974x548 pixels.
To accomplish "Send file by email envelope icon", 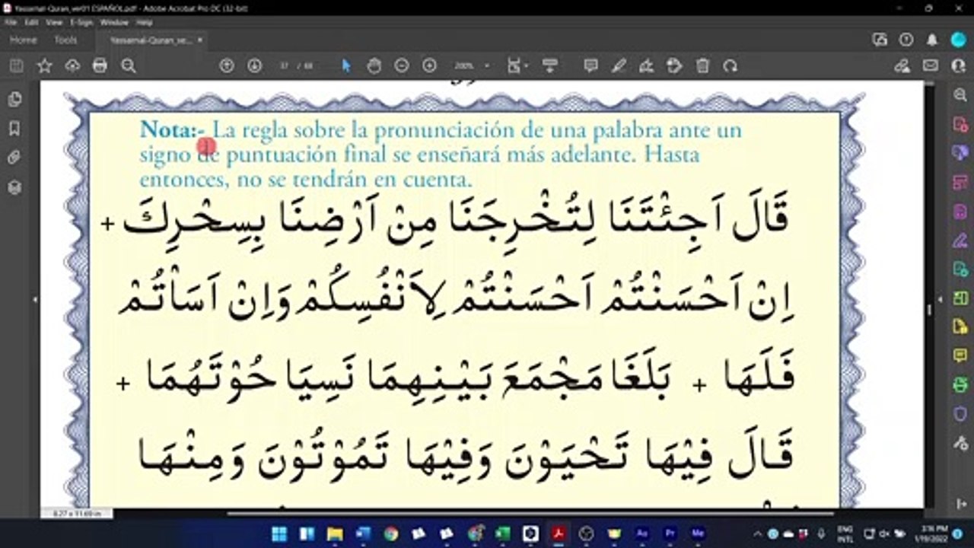I will [931, 66].
